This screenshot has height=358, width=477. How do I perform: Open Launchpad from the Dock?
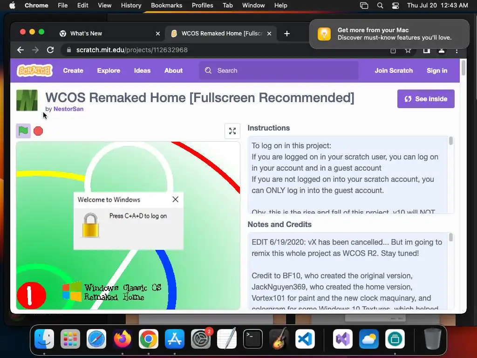tap(70, 339)
